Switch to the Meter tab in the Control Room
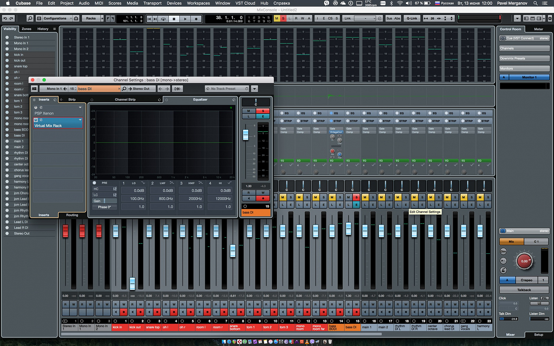Screen dimensions: 554x346 [538, 29]
